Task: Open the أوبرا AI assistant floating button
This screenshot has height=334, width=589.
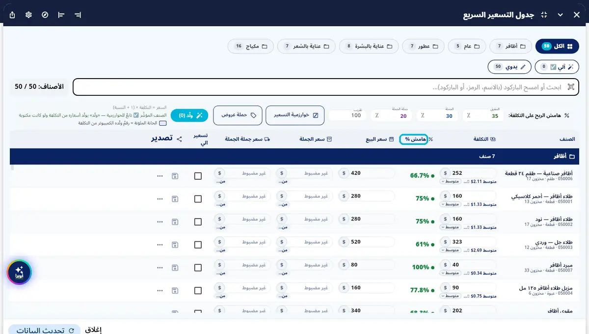Action: [19, 272]
